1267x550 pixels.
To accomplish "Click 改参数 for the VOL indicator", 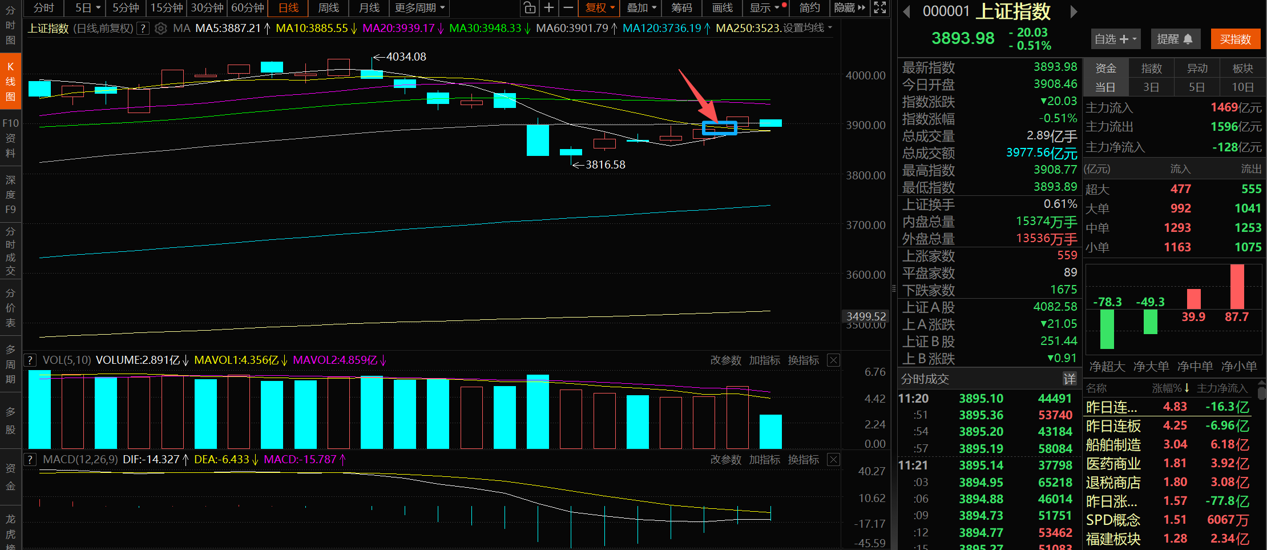I will (725, 360).
